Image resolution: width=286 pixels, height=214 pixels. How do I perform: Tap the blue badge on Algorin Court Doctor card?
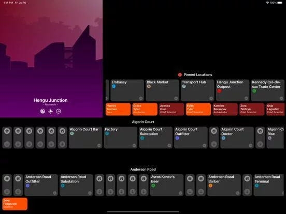coord(223,138)
